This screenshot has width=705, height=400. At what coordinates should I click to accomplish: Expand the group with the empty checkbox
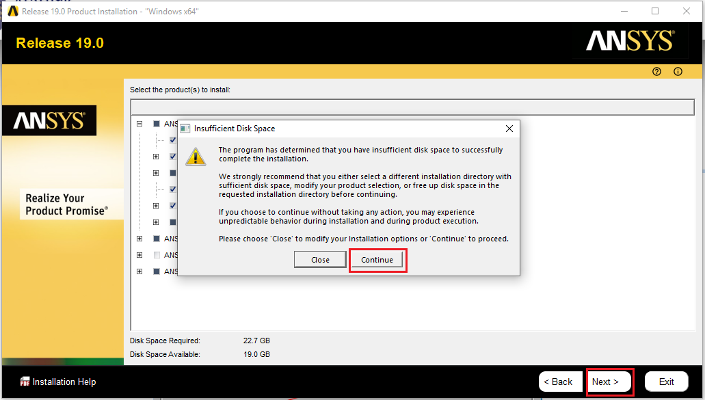coord(139,255)
